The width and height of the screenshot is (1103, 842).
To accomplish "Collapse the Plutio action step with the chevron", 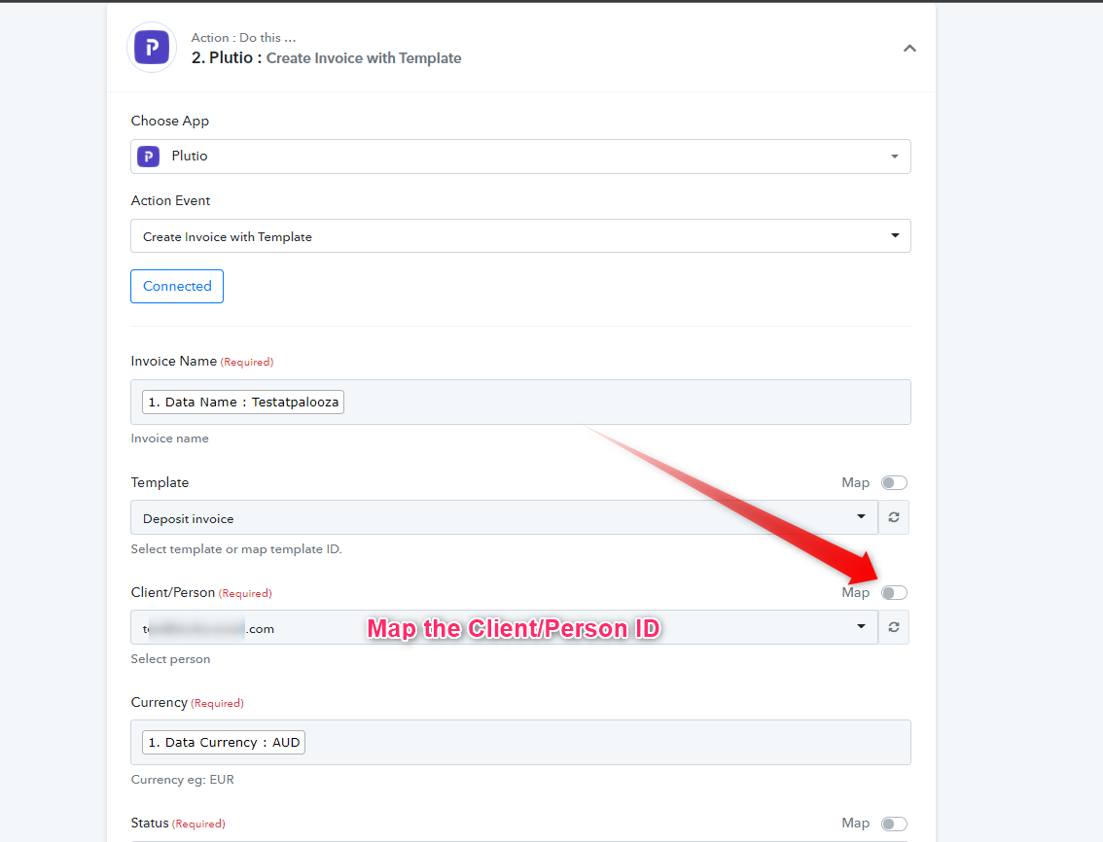I will tap(909, 48).
